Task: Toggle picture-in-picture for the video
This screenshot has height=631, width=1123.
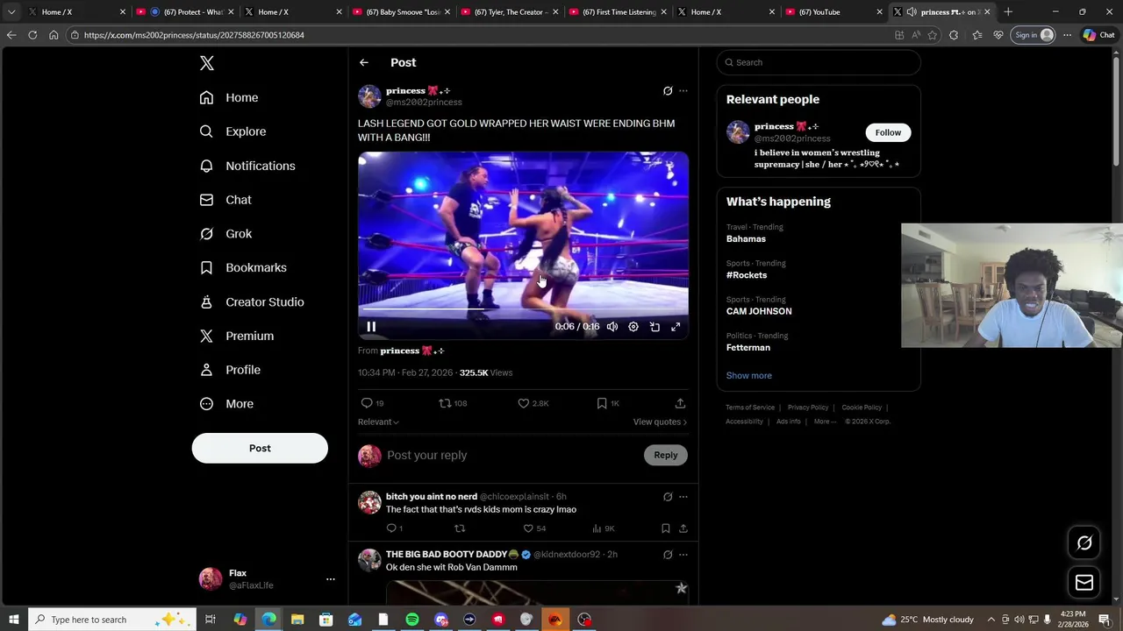Action: click(x=654, y=327)
